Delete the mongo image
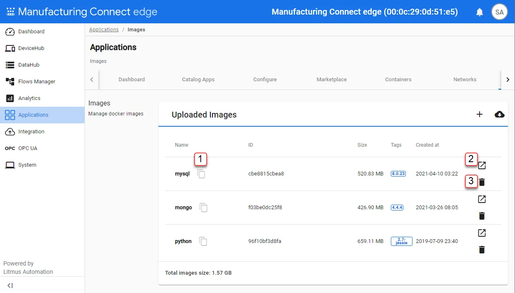Image resolution: width=515 pixels, height=293 pixels. point(482,216)
